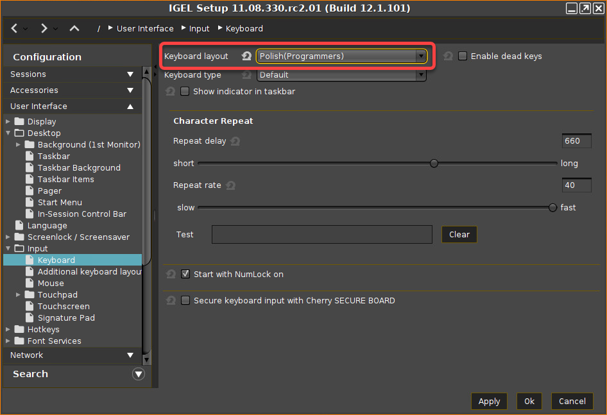Click the reset icon beside Repeat delay
Image resolution: width=607 pixels, height=415 pixels.
click(235, 141)
